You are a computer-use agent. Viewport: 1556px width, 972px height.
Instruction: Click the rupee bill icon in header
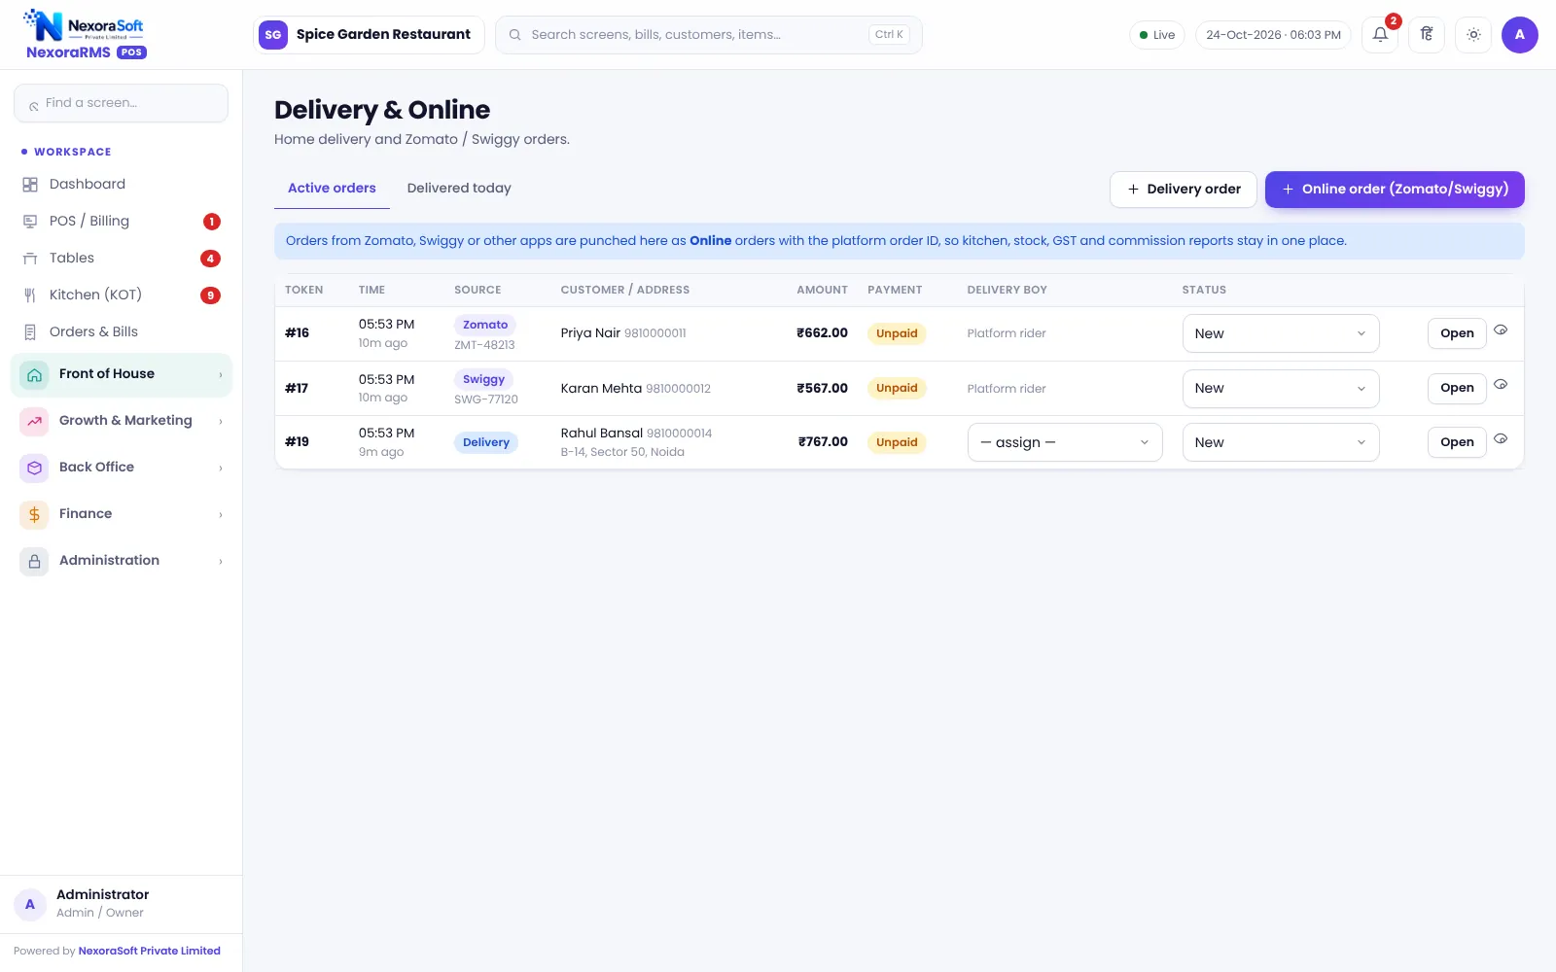pos(1427,35)
